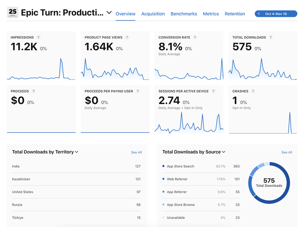Screen dimensions: 305x227
Task: Select the App Store Browse source label
Action: point(181,205)
